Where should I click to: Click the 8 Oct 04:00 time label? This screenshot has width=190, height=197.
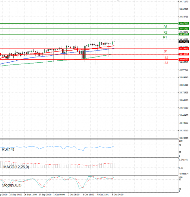tap(117, 195)
